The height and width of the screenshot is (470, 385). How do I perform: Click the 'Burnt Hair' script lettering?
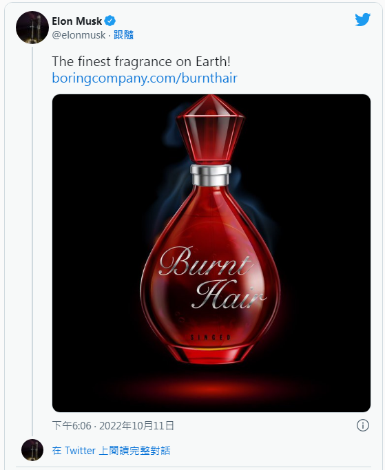pyautogui.click(x=212, y=277)
